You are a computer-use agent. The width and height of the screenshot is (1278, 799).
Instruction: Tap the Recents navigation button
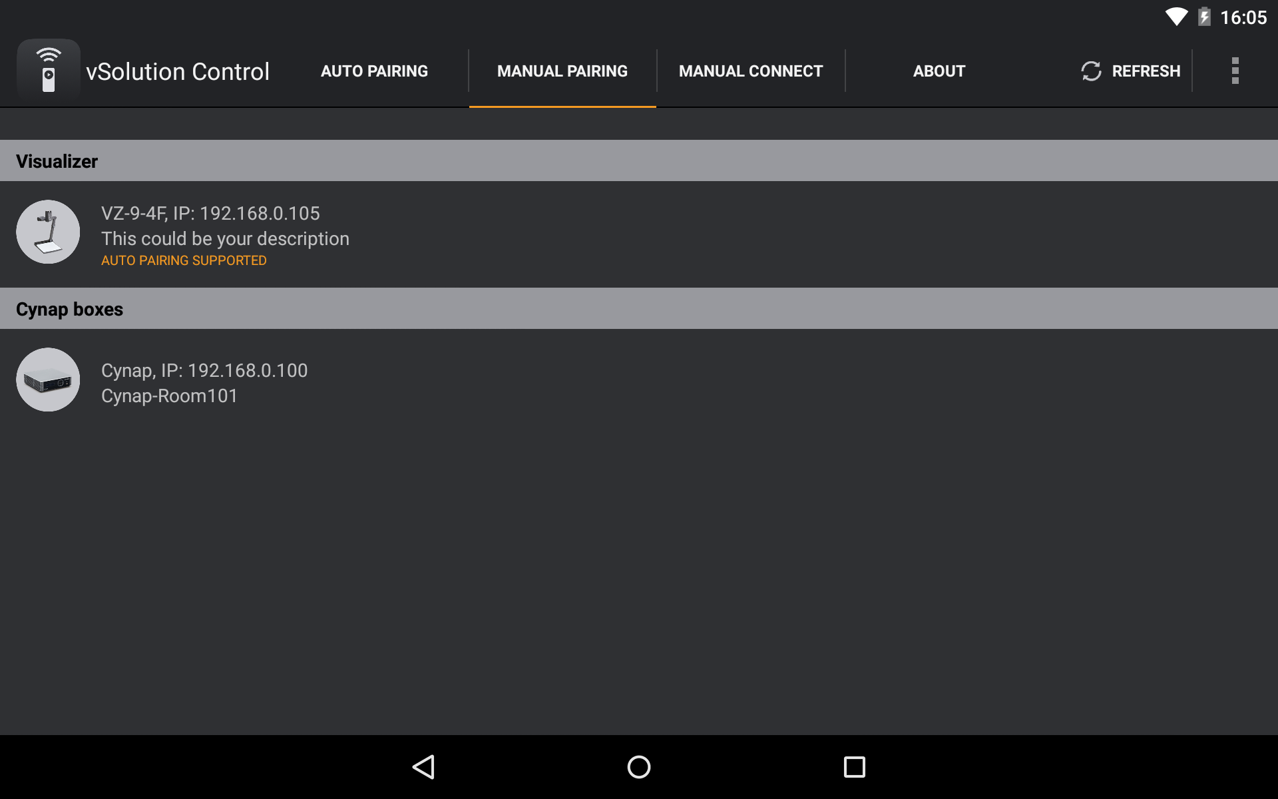tap(854, 766)
